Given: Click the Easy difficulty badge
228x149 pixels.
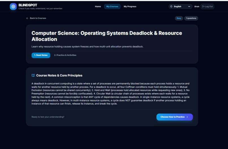Looking at the screenshot, I should 179,18.
